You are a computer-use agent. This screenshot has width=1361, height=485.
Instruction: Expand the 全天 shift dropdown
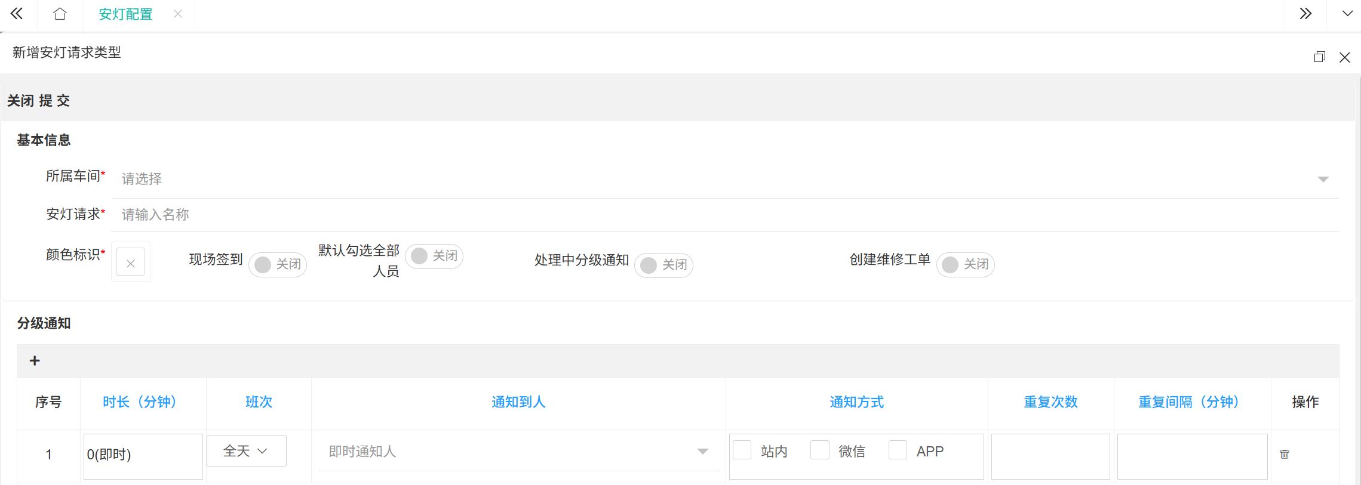246,451
